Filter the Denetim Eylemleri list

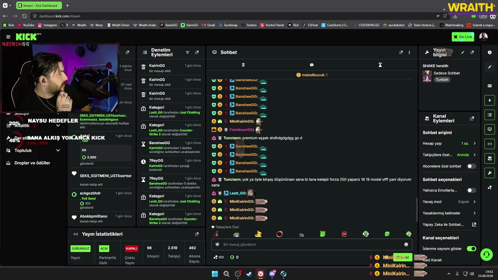click(187, 52)
